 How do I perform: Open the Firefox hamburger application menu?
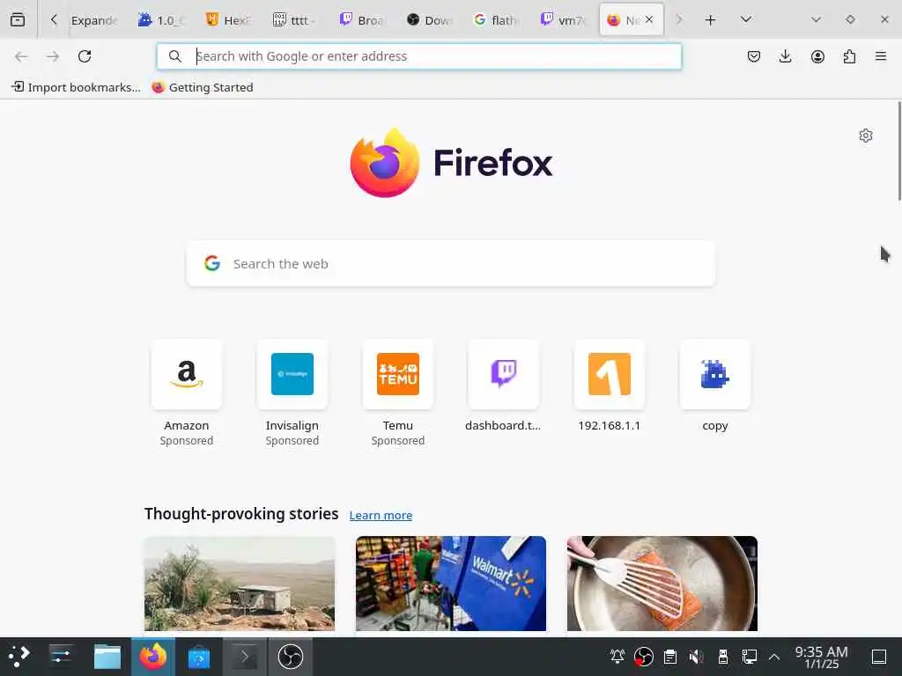pyautogui.click(x=881, y=56)
